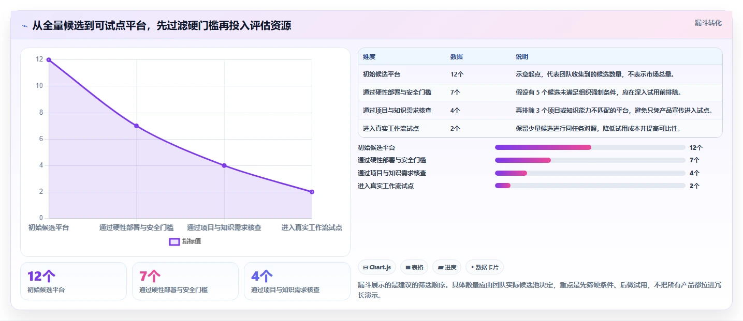
Task: Click the purple legend swatch for 指标值
Action: pyautogui.click(x=174, y=241)
